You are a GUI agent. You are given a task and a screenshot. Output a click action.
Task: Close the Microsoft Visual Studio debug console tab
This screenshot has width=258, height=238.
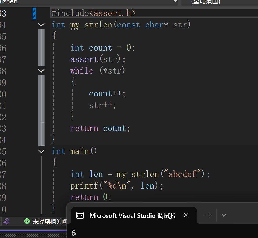tap(186, 215)
